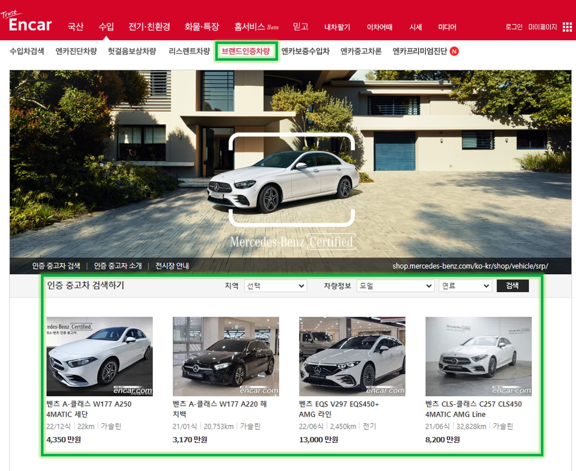
Task: Open the 수입 main menu
Action: [x=106, y=27]
